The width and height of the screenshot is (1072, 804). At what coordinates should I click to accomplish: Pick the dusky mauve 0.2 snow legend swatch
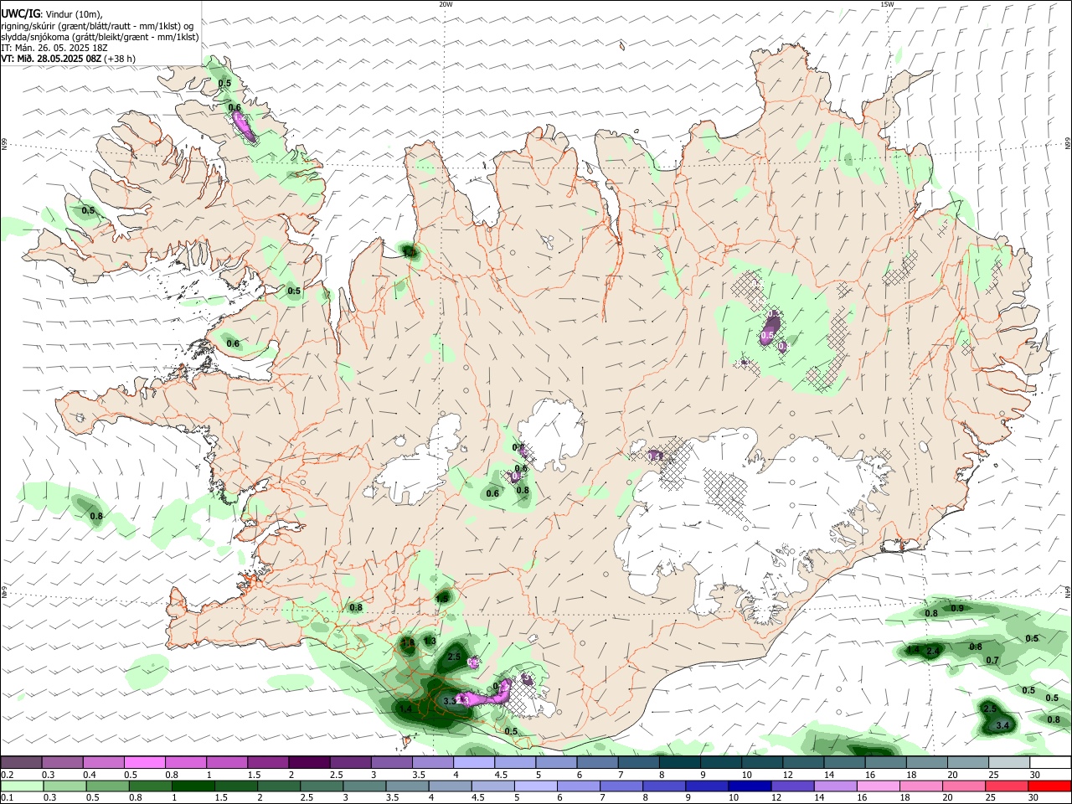(x=22, y=762)
